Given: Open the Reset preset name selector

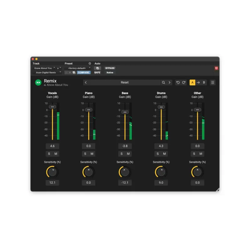Looking at the screenshot, I should (x=124, y=82).
